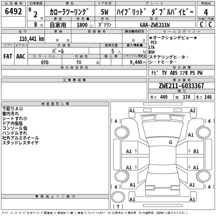
Task: Click length value 449
Action: (x=164, y=97)
